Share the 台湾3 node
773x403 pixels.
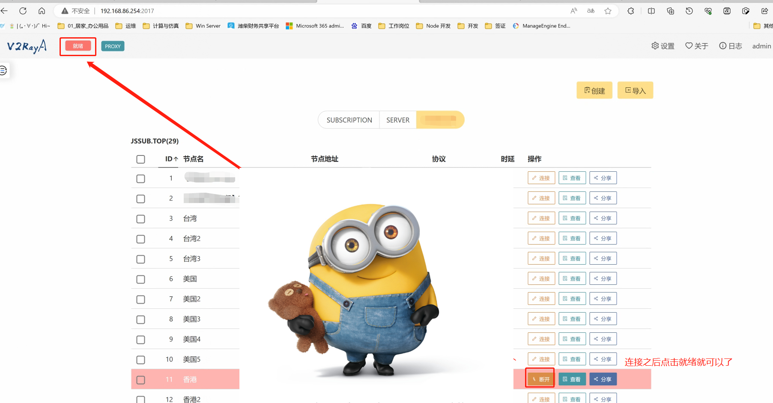(603, 258)
